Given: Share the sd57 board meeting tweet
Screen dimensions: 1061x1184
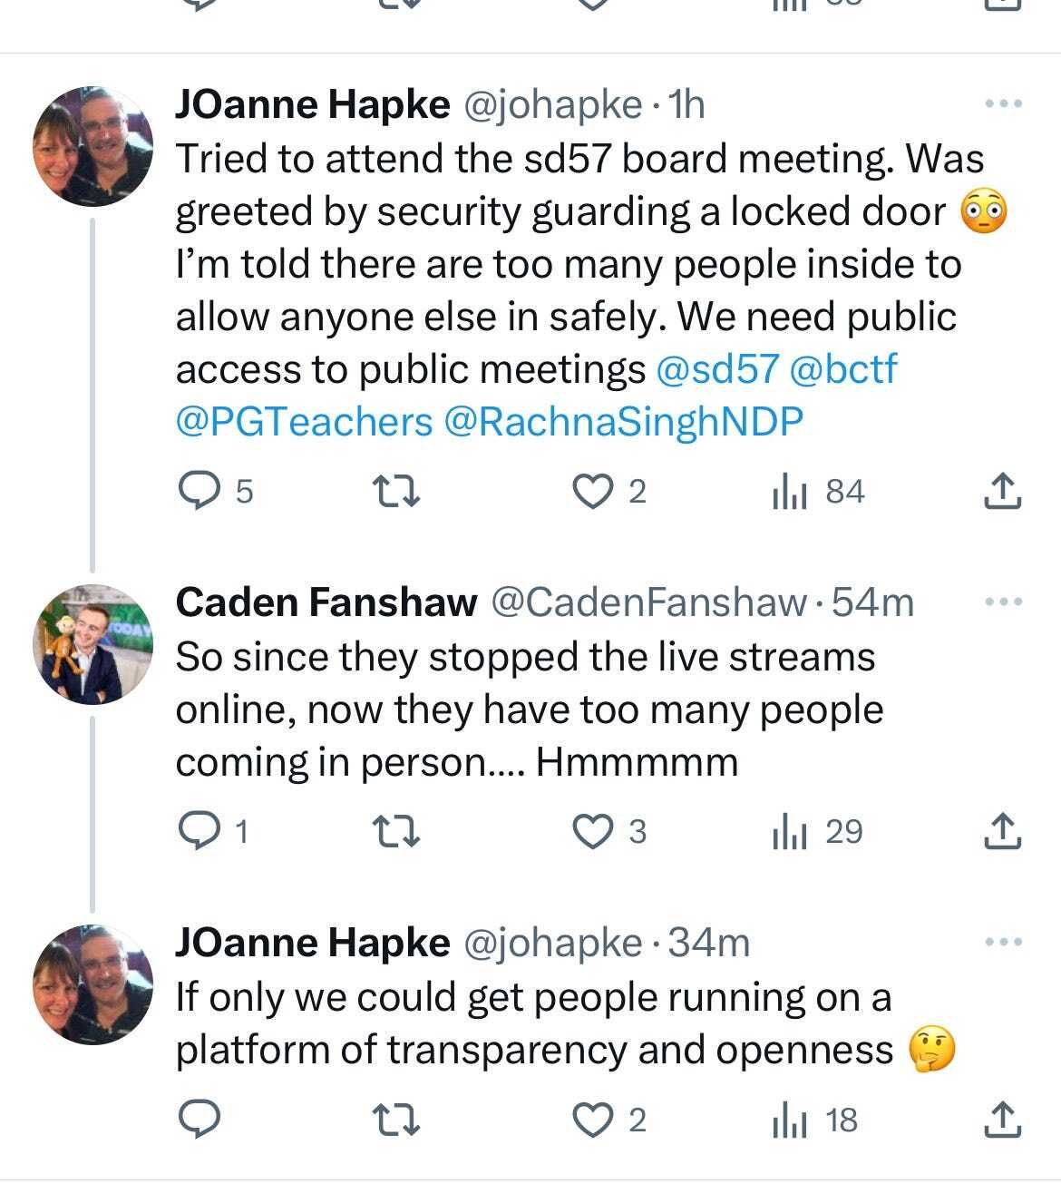Looking at the screenshot, I should click(x=1003, y=492).
